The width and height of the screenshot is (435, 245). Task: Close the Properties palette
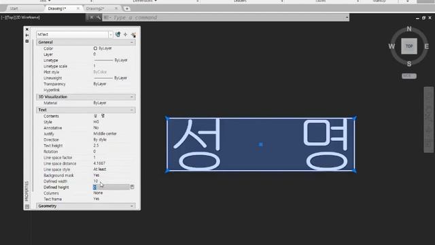(27, 29)
